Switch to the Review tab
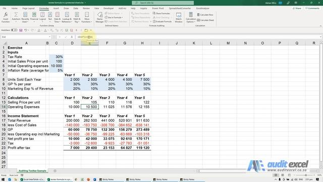This screenshot has height=182, width=323. coord(86,9)
